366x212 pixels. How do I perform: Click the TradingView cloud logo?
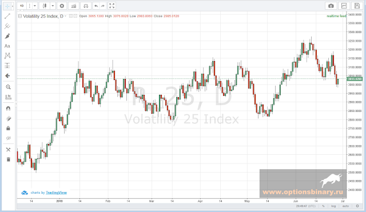(24, 193)
